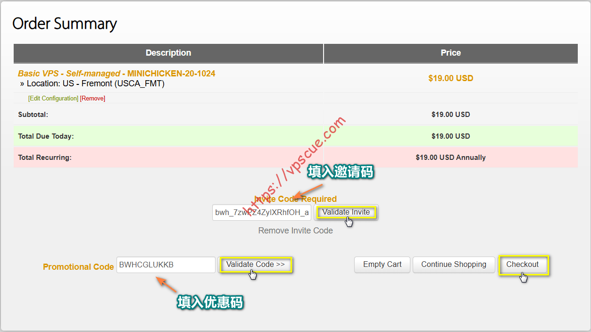Click the Remove Invite Code link
This screenshot has height=332, width=591.
(295, 231)
